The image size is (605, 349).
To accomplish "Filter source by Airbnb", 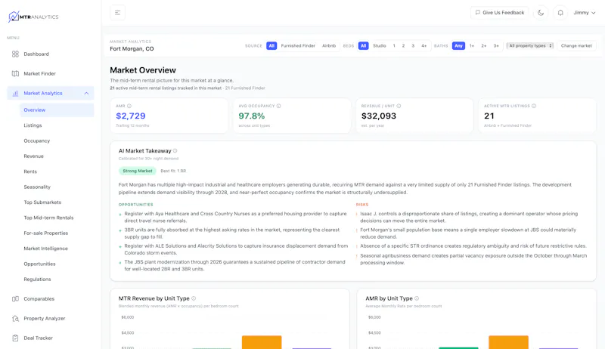I will pyautogui.click(x=329, y=46).
